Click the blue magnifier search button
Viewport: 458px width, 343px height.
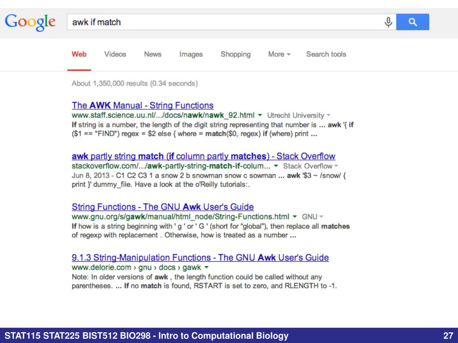pyautogui.click(x=412, y=22)
